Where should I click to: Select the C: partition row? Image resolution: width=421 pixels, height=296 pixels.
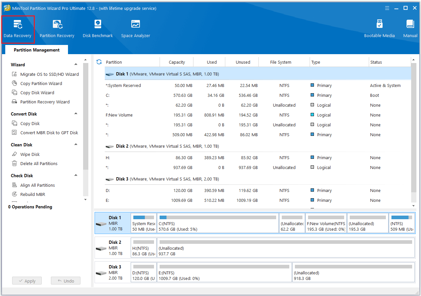[258, 95]
